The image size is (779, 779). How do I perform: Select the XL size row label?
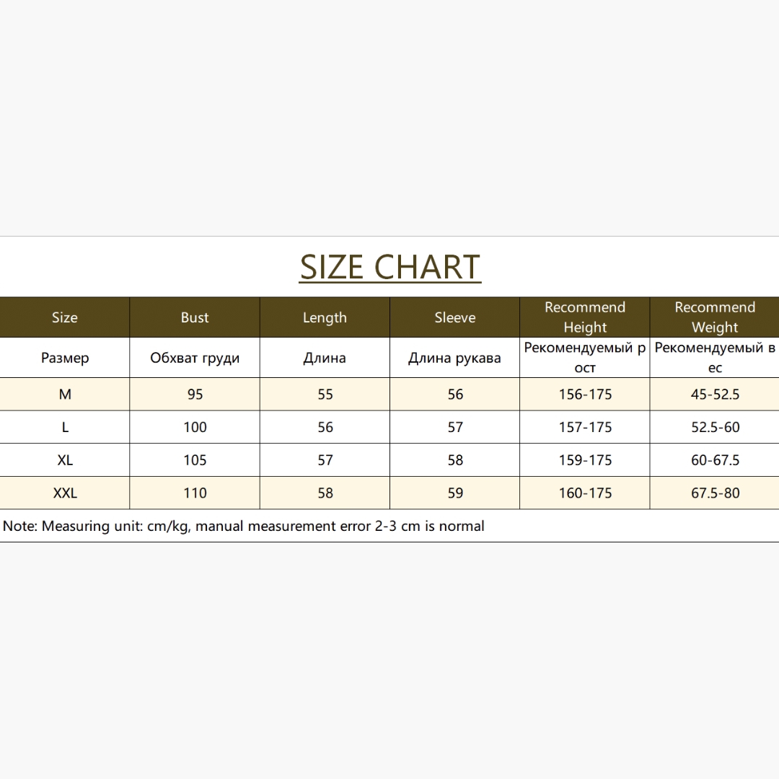coord(65,460)
